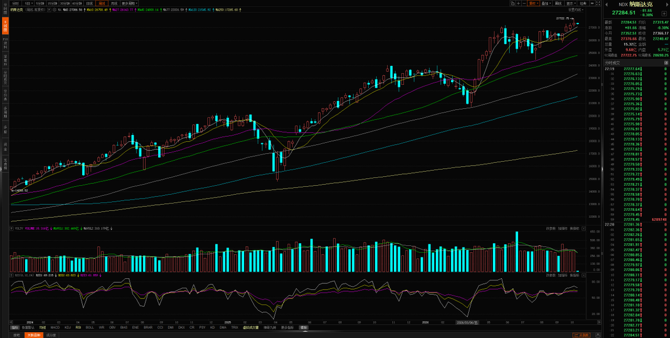Switch to 60分钟 period
This screenshot has width=670, height=338.
pyautogui.click(x=77, y=3)
